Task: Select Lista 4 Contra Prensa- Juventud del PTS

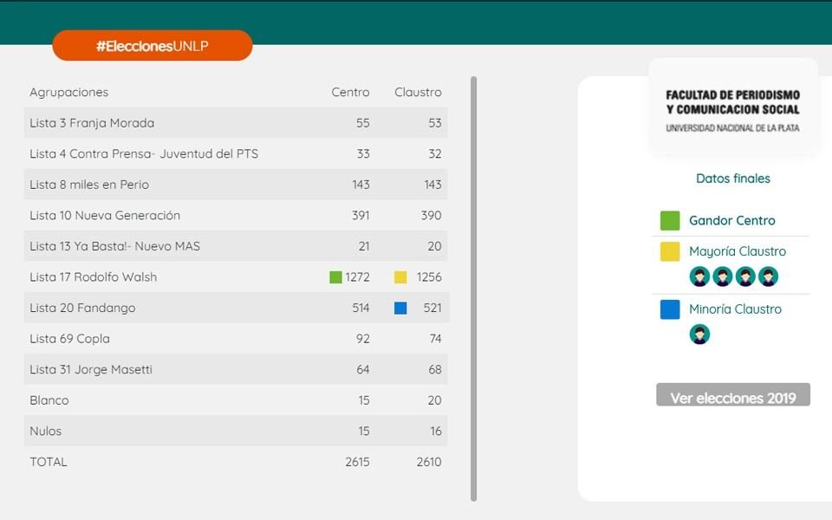Action: click(x=236, y=153)
